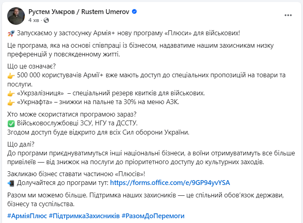303x223 pixels.
Task: Open the Рустем Умєров / Rustem Umerov profile name
Action: 79,12
